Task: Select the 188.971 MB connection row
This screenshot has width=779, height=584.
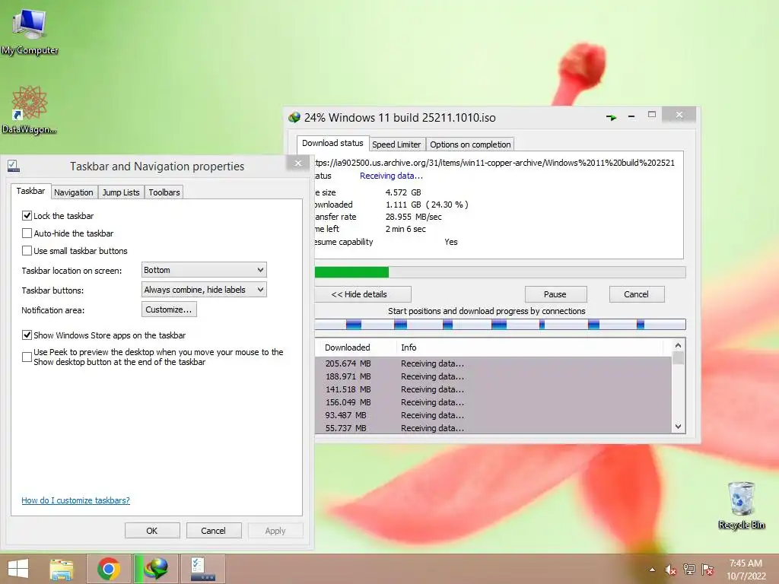Action: tap(493, 376)
